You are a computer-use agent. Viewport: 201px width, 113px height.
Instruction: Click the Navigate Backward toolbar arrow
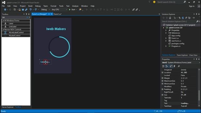coord(5,10)
